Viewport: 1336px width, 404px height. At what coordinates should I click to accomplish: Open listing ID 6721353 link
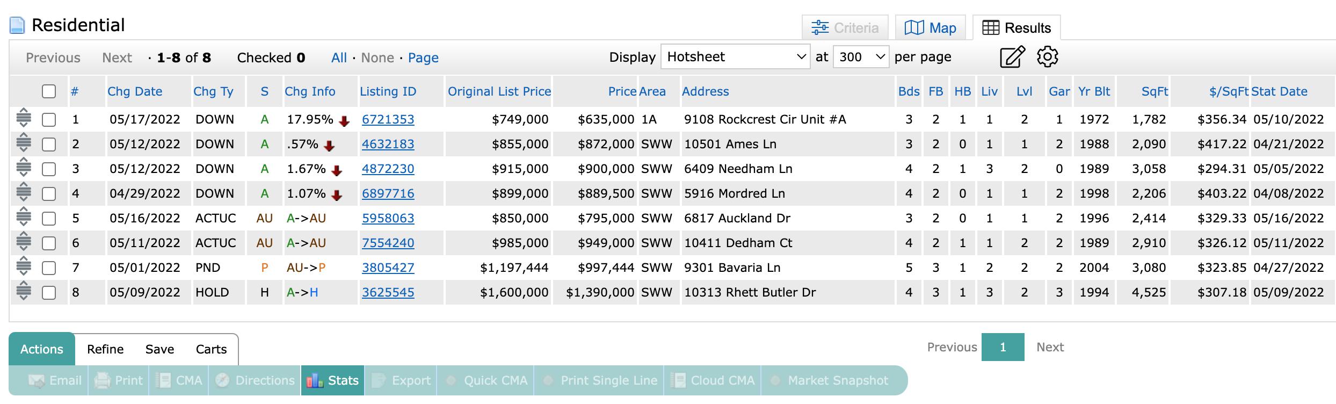(x=388, y=119)
